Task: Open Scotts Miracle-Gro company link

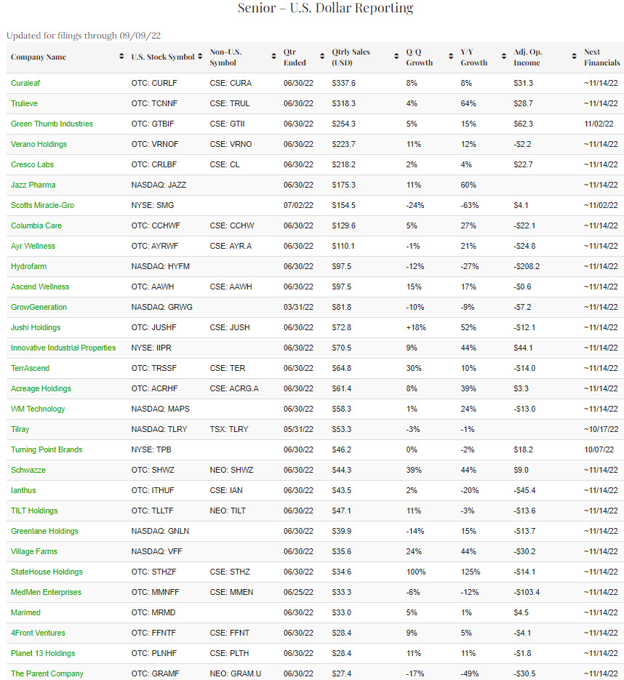Action: pos(42,205)
